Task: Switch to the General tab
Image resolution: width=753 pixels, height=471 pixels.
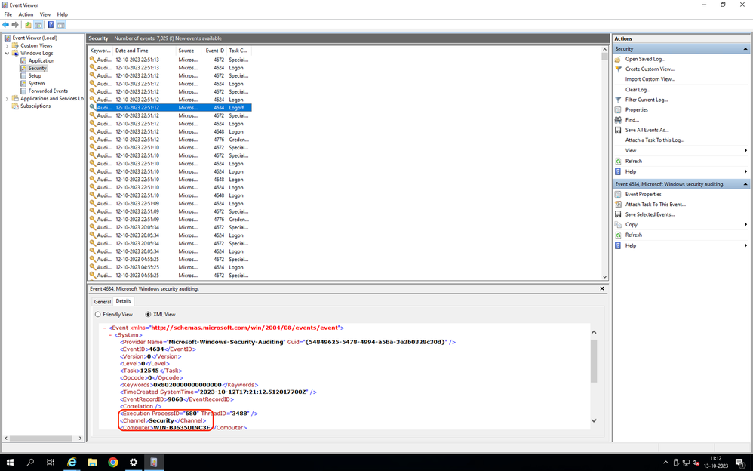Action: (102, 301)
